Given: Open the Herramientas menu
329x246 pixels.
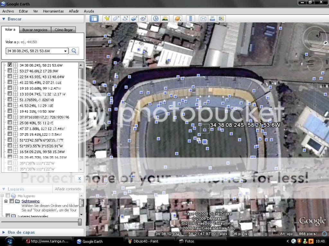Looking at the screenshot, I should pyautogui.click(x=53, y=11).
